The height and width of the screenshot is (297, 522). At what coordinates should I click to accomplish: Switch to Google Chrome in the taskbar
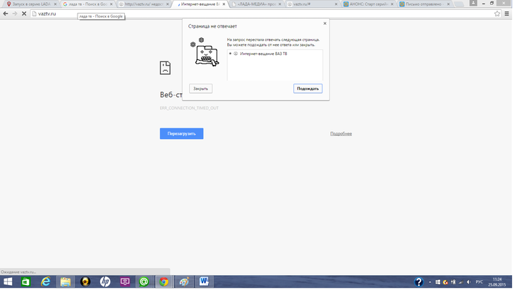click(164, 282)
